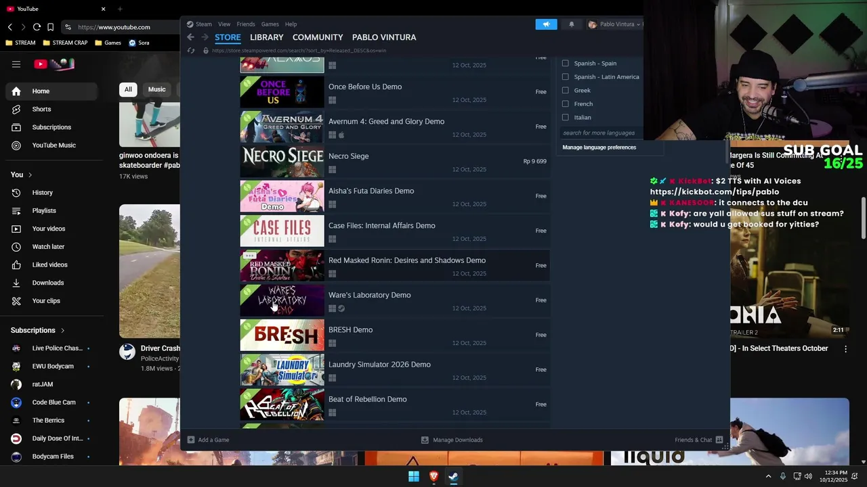This screenshot has width=867, height=487.
Task: Switch to Steam COMMUNITY tab
Action: (318, 37)
